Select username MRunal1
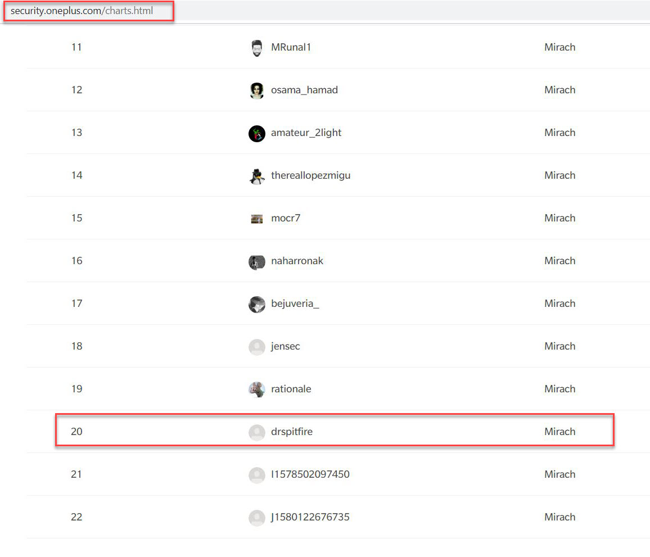 pyautogui.click(x=291, y=47)
